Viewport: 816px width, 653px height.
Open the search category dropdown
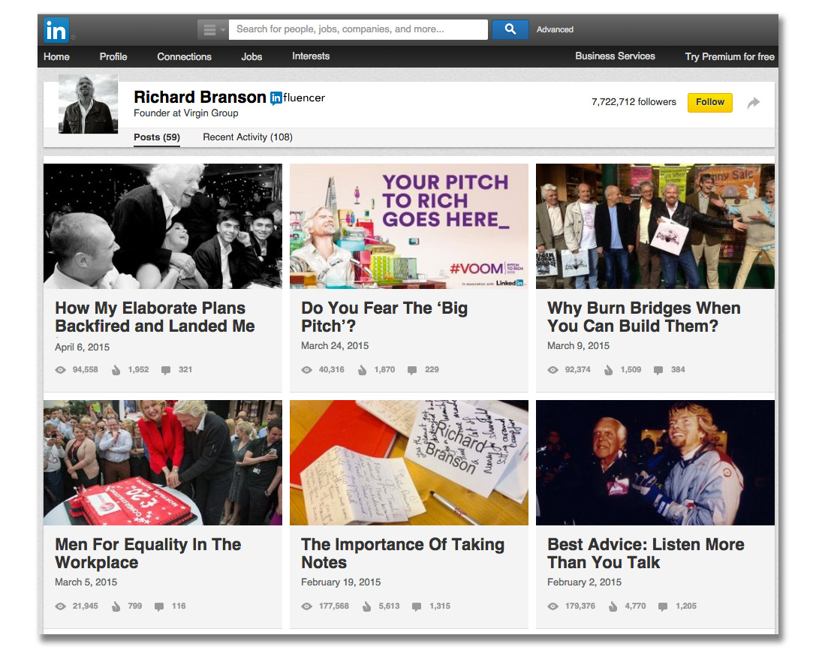click(x=212, y=29)
